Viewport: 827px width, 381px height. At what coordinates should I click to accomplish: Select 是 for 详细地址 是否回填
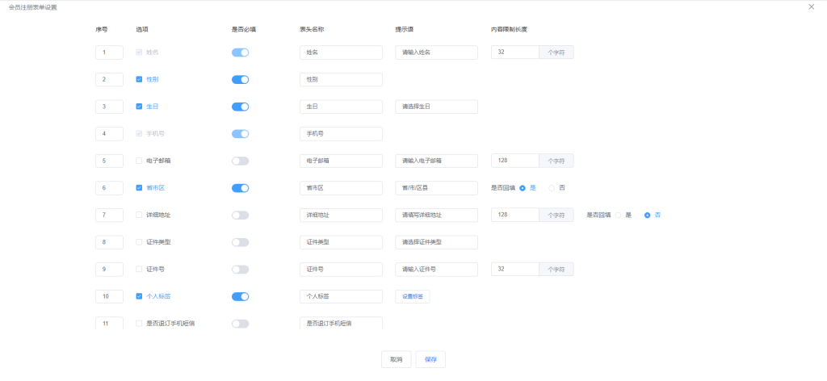(x=619, y=215)
